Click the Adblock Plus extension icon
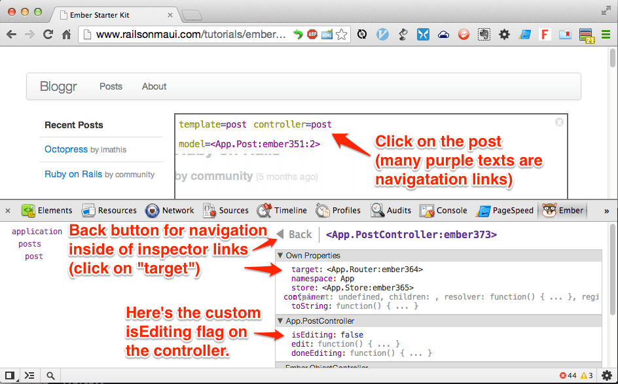 point(312,35)
